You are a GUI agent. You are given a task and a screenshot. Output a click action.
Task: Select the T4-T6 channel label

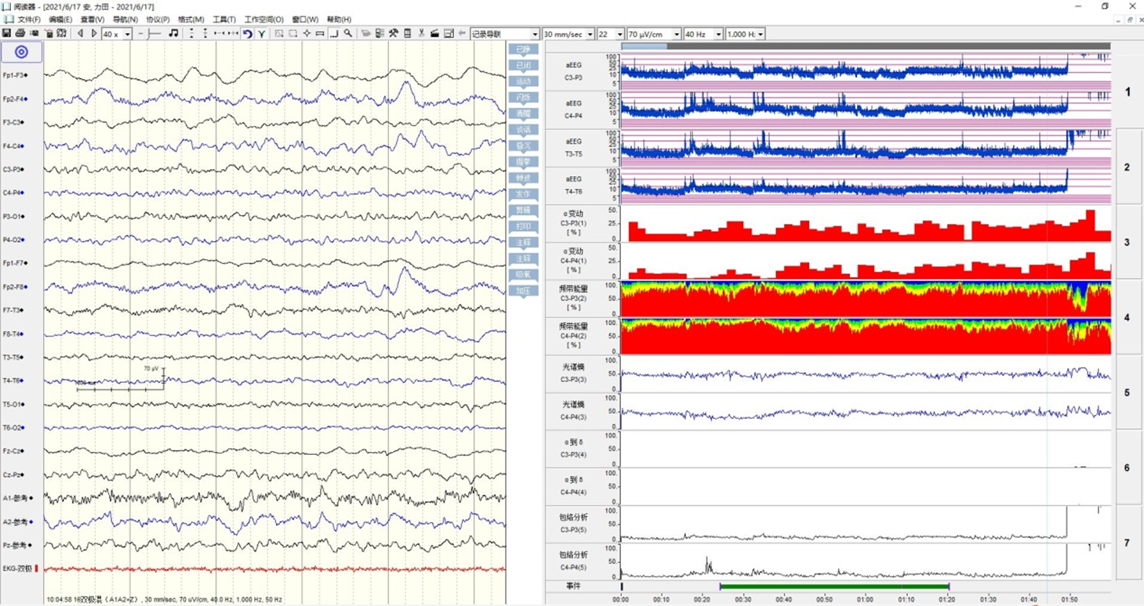point(13,381)
